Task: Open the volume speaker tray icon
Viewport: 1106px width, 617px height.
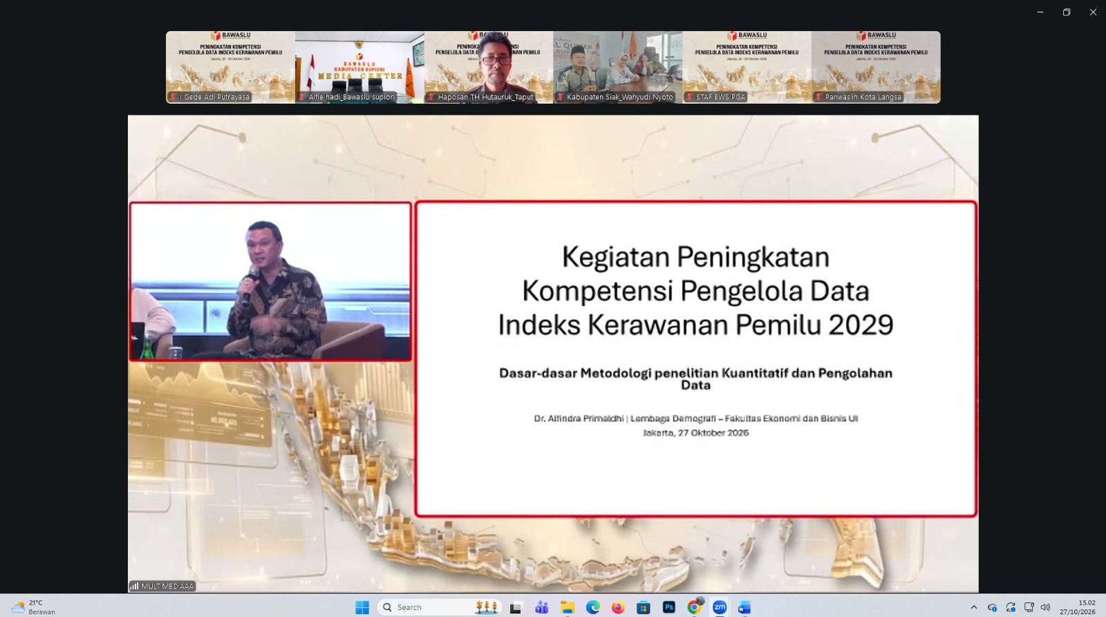Action: point(1045,607)
